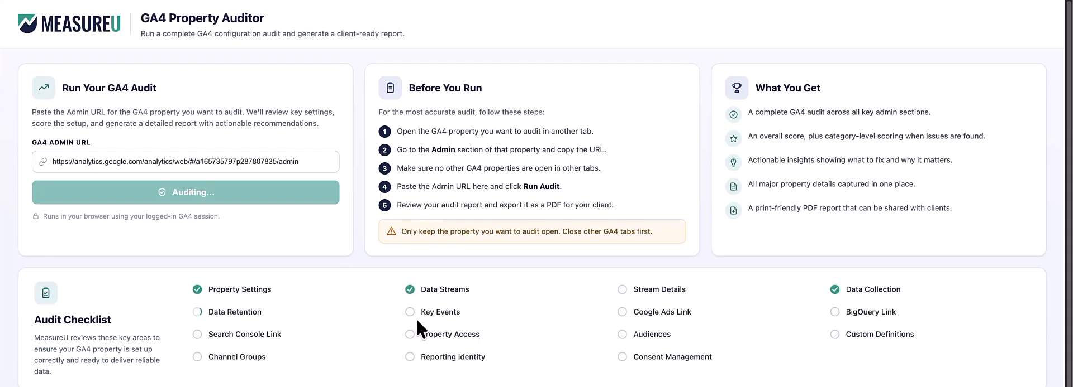Click the 'Consent Management' checklist label
The width and height of the screenshot is (1073, 387).
point(672,357)
